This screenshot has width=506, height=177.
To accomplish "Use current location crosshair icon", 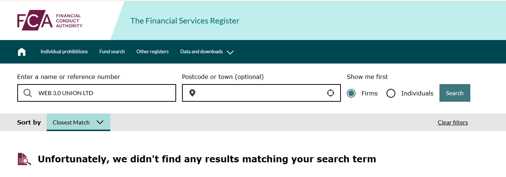I will tap(331, 93).
